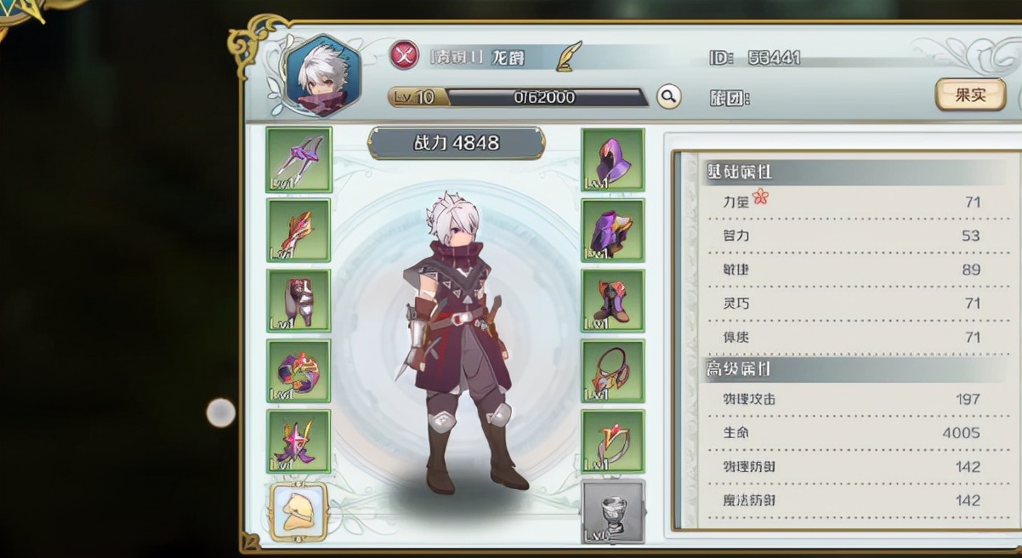Open the golden helmet costume slot
Image resolution: width=1022 pixels, height=558 pixels.
click(x=299, y=511)
